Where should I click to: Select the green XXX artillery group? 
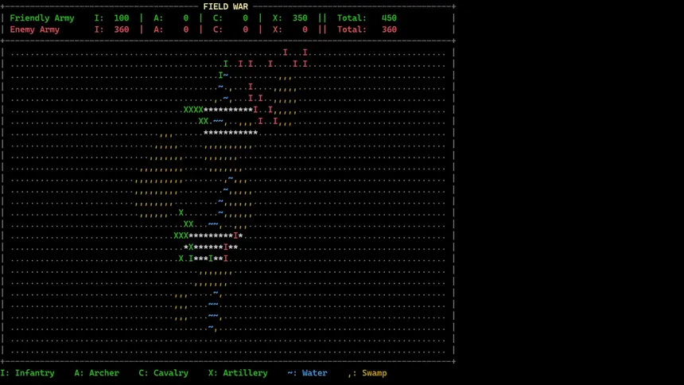click(x=181, y=235)
